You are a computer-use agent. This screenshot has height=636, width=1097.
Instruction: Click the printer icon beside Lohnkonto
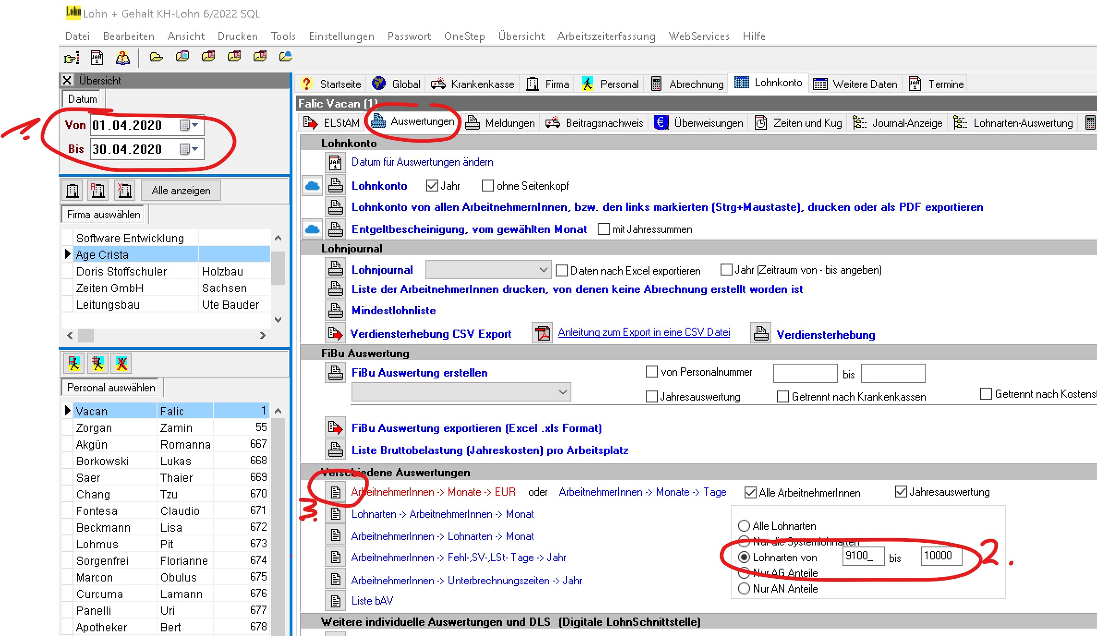coord(336,186)
